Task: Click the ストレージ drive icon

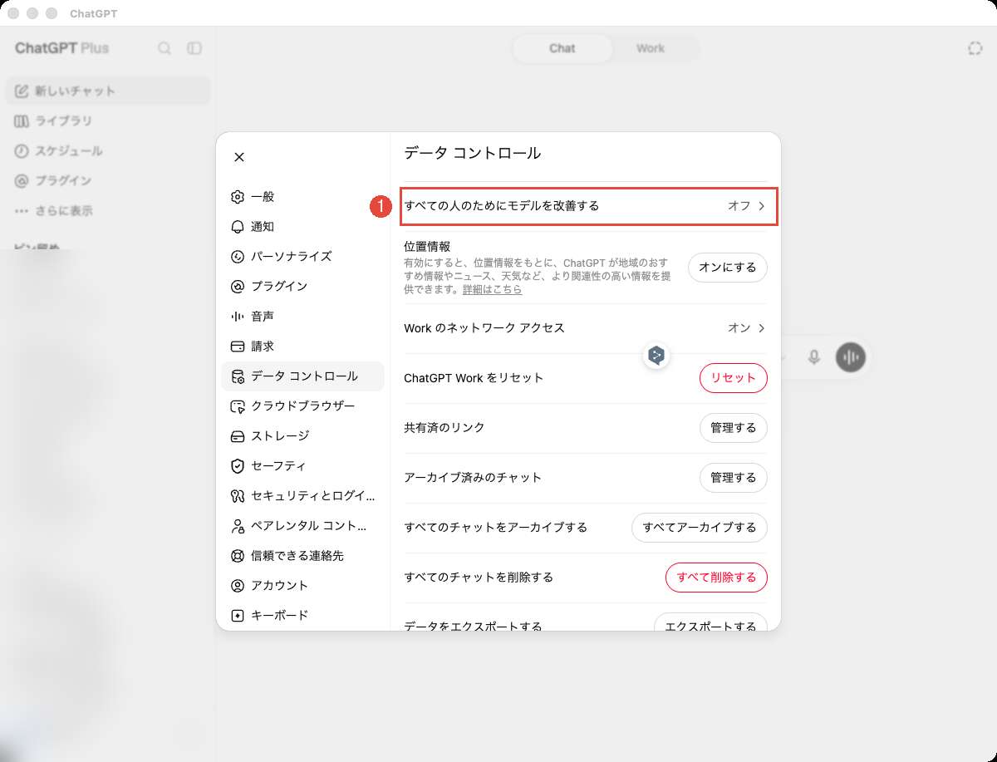Action: click(238, 436)
